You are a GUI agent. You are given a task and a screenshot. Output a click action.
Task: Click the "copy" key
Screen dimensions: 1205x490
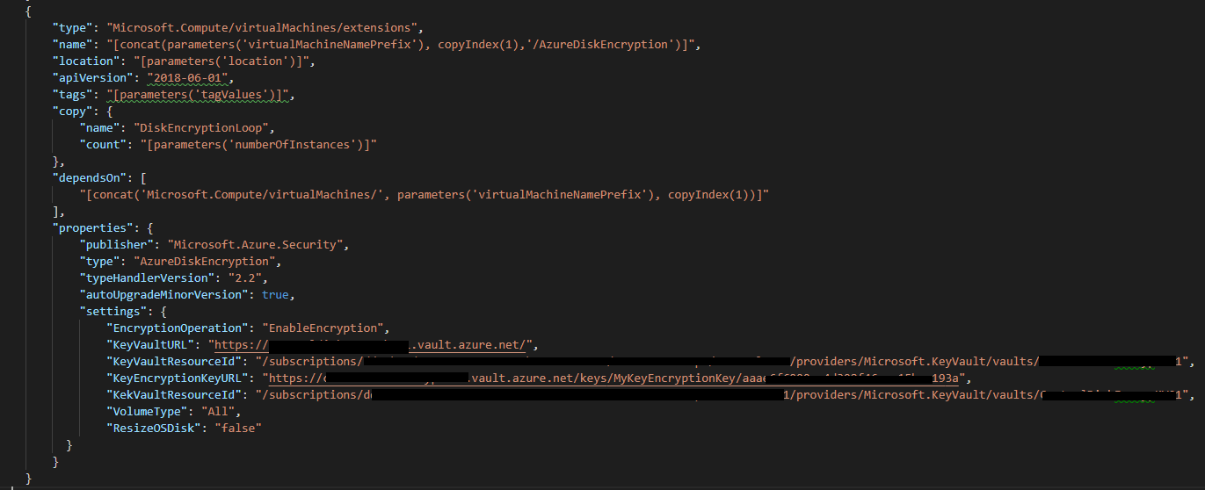click(72, 112)
